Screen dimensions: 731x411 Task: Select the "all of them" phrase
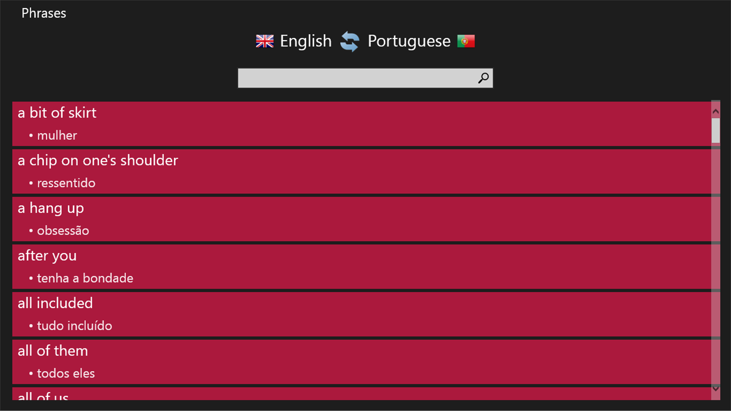[53, 351]
